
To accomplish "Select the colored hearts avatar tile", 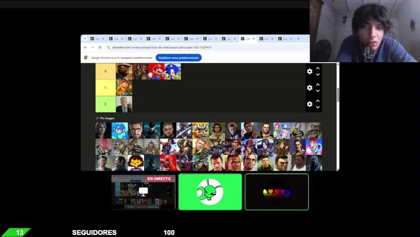I will 277,192.
